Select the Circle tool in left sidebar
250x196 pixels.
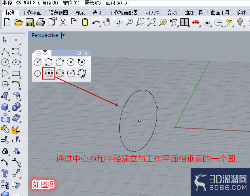pyautogui.click(x=5, y=62)
